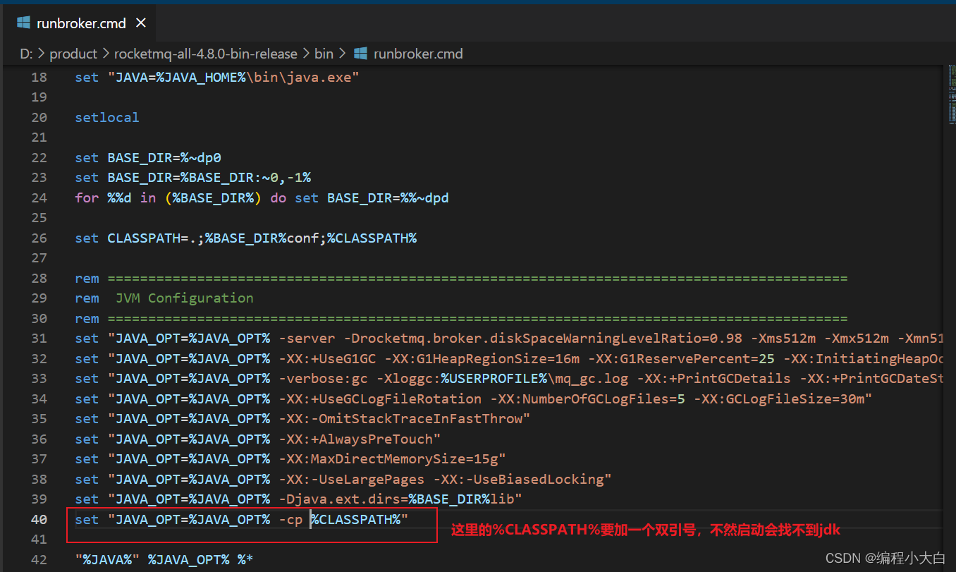
Task: Click line number 26 in the gutter
Action: (39, 238)
